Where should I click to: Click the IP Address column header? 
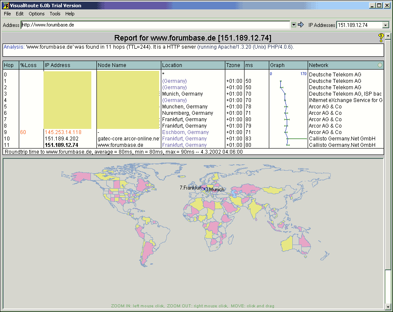click(70, 65)
